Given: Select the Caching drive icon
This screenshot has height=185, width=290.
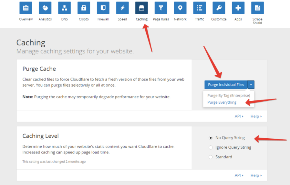Looking at the screenshot, I should 141,8.
